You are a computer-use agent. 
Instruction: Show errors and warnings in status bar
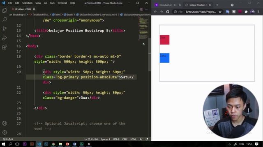[8, 139]
